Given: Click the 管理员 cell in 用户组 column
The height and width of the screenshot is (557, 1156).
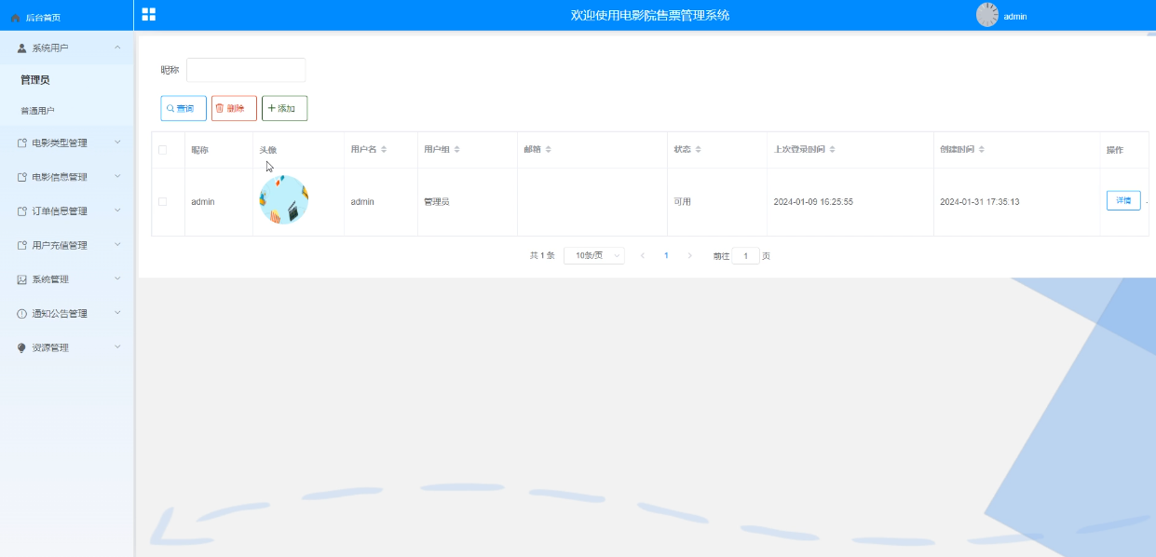Looking at the screenshot, I should click(437, 201).
